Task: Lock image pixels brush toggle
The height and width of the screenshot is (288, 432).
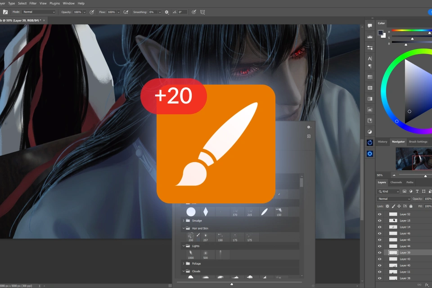Action: 393,206
